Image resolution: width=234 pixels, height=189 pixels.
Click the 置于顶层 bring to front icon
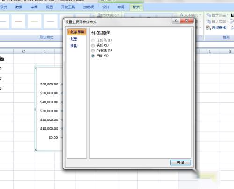209,15
